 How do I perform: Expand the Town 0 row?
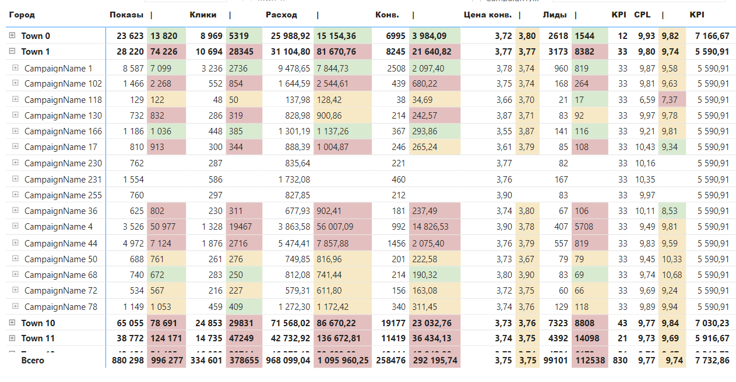12,36
